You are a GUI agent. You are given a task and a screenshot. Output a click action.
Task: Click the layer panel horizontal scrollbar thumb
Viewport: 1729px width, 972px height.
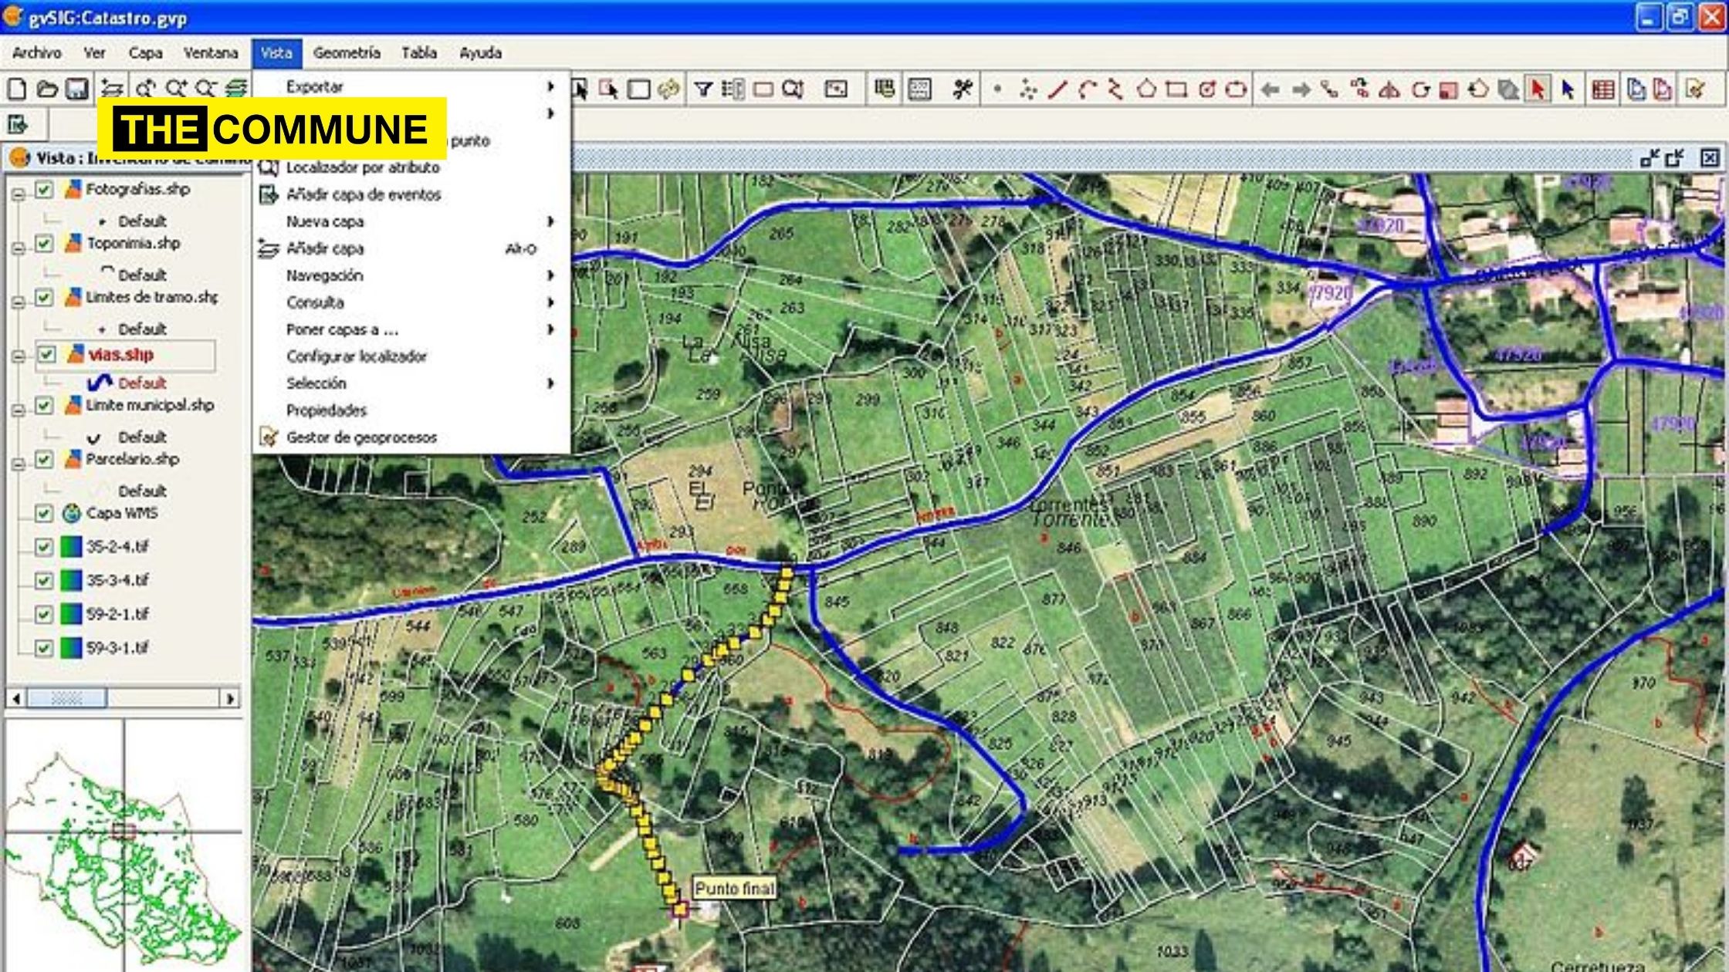pos(66,699)
